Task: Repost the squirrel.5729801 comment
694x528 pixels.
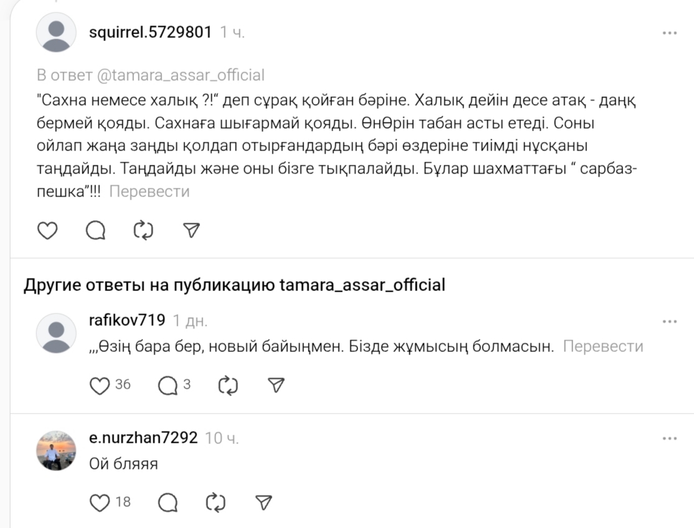Action: [143, 231]
